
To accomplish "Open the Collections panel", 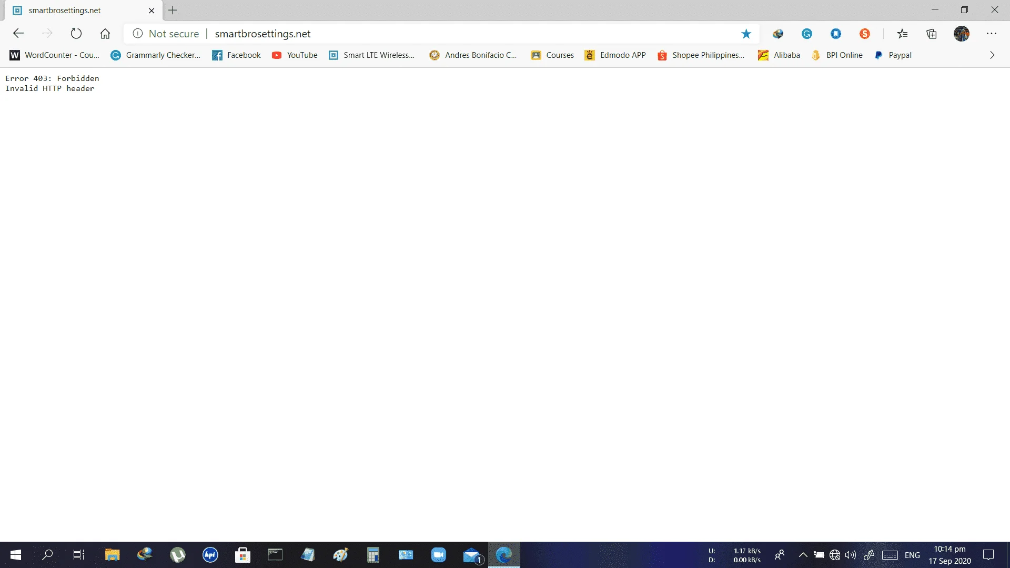I will point(932,34).
